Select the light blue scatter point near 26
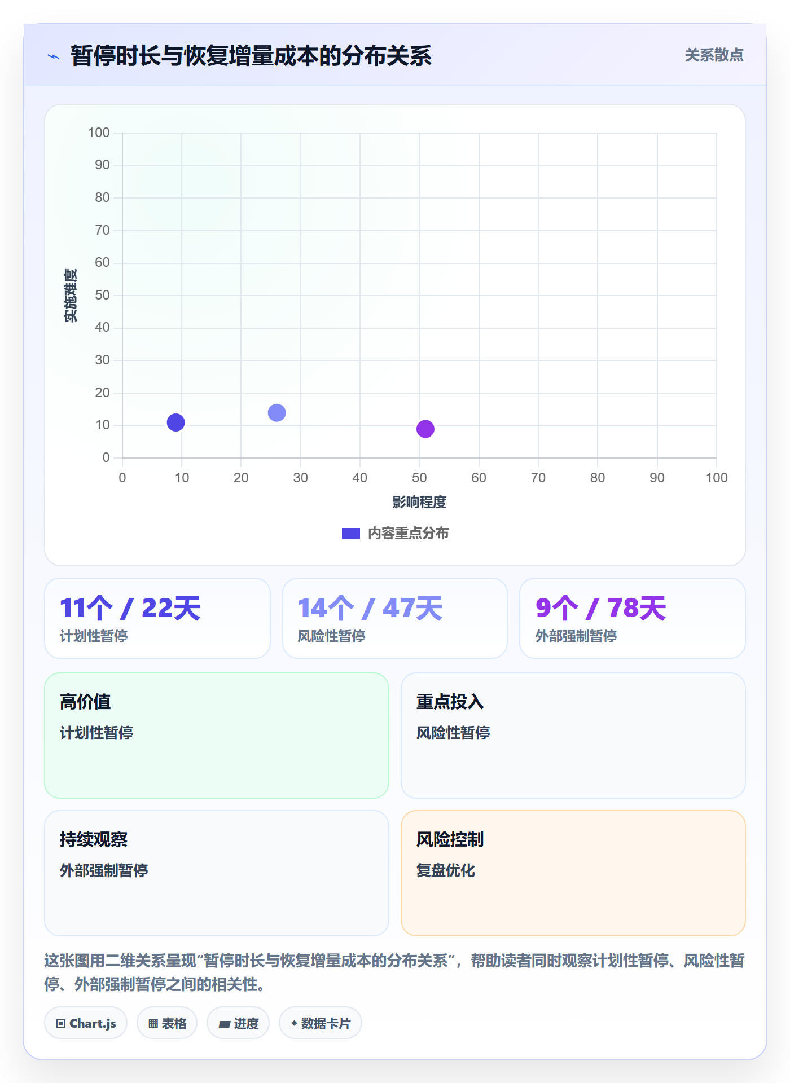The height and width of the screenshot is (1083, 790). pos(276,413)
